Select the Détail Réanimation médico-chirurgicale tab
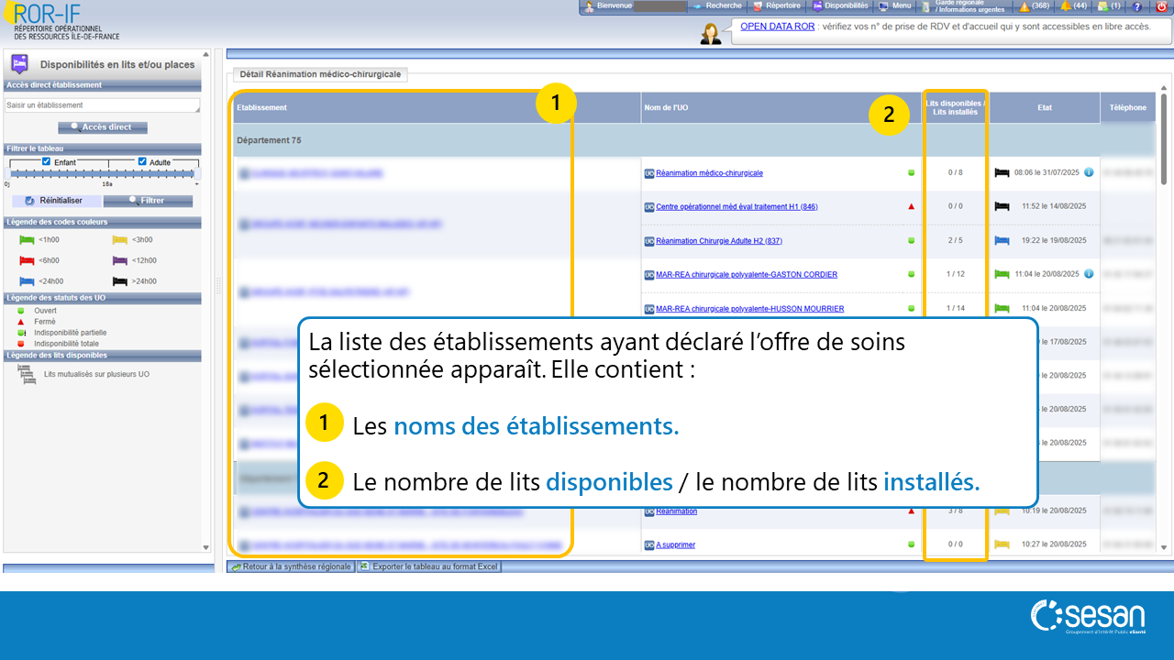 pos(319,74)
